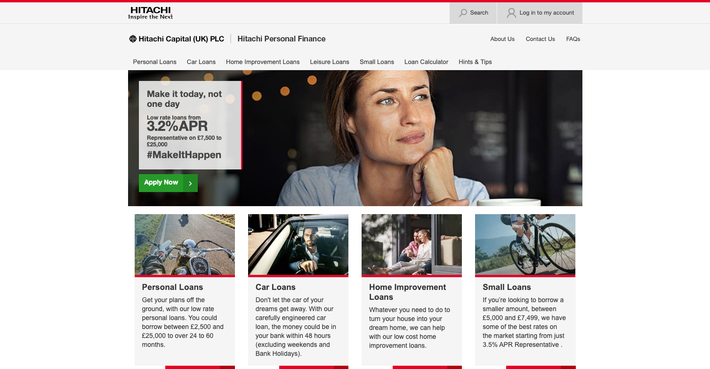Click the arrow icon on Apply Now

click(x=190, y=183)
